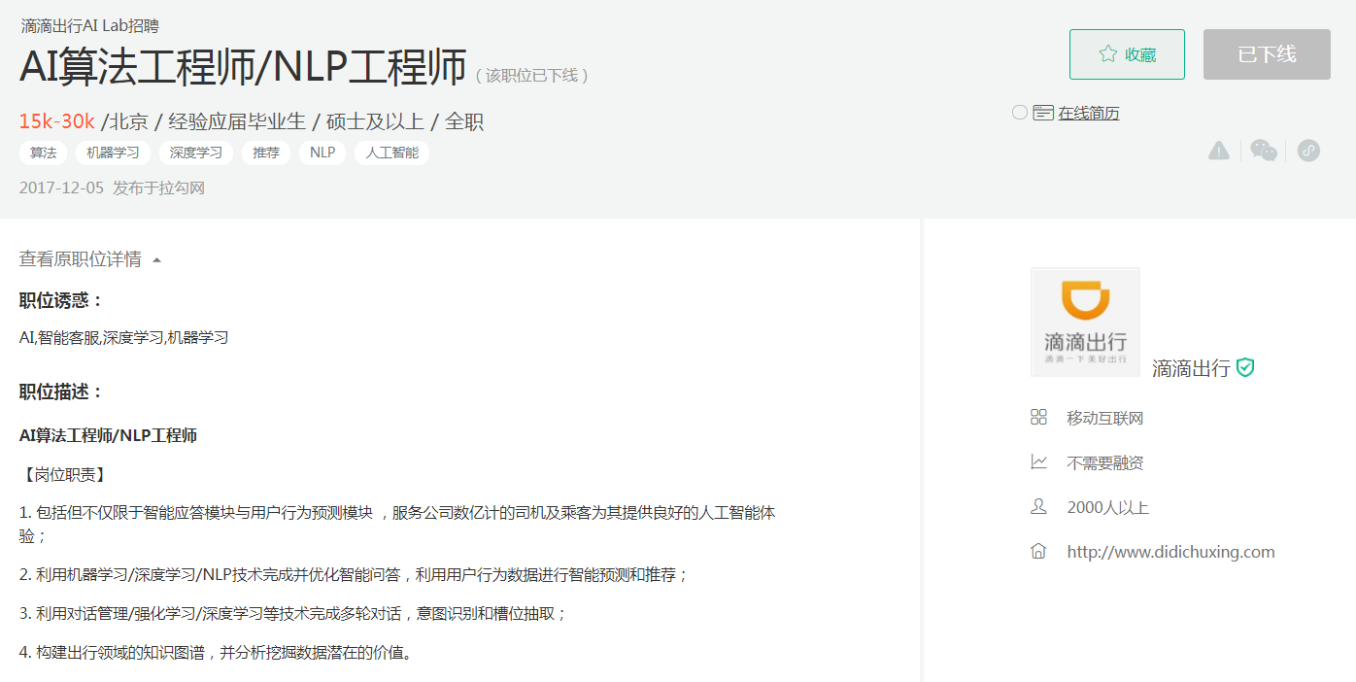Screen dimensions: 1356x682
Task: Open the 在线简历 link
Action: coord(1089,113)
